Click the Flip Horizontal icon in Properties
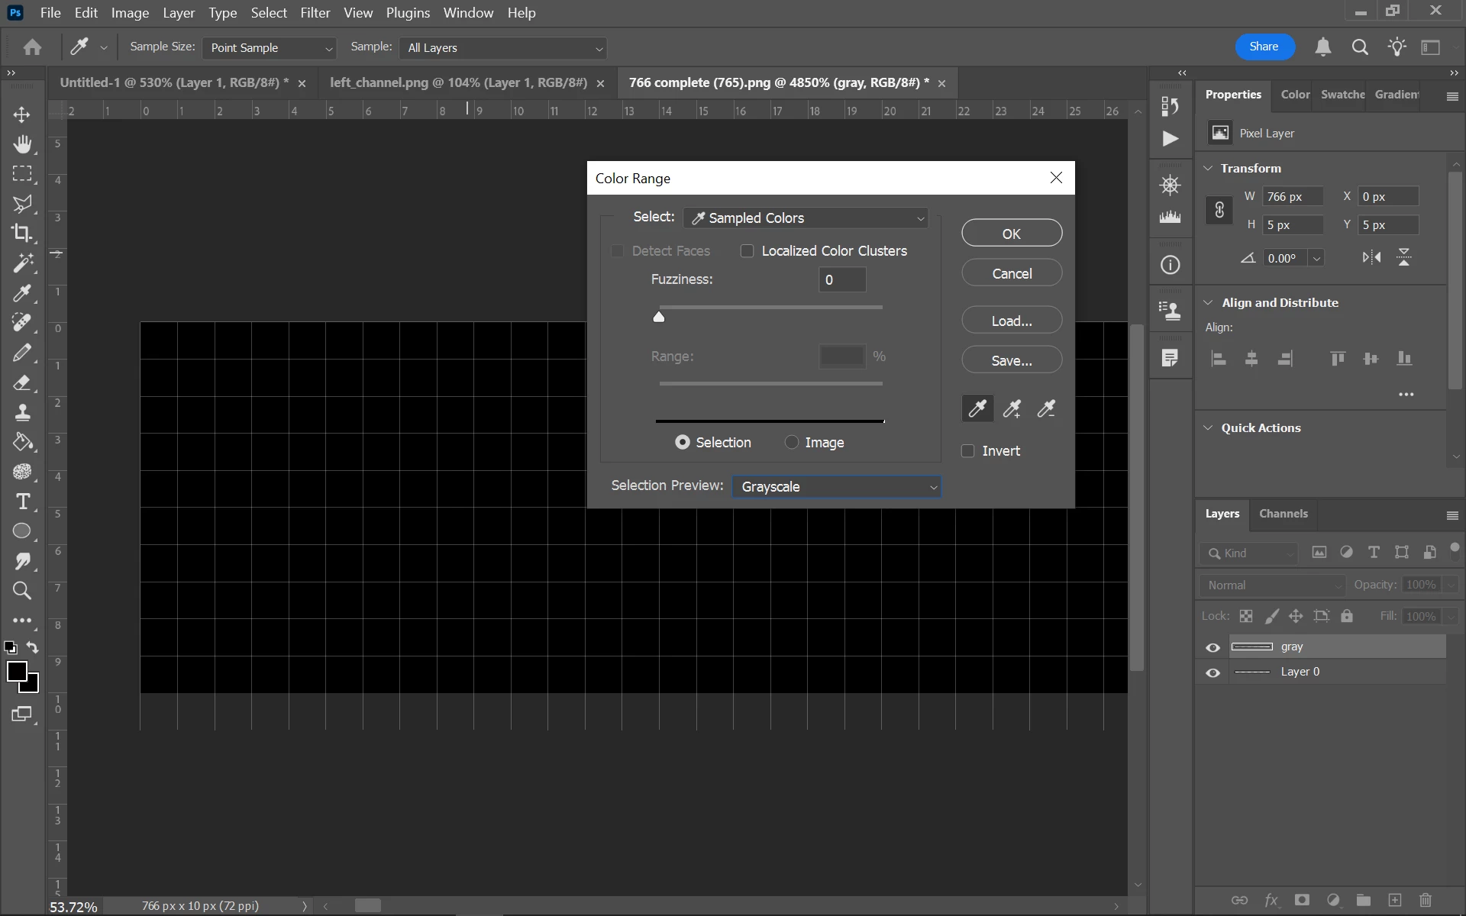Screen dimensions: 1466x916 tap(1371, 258)
